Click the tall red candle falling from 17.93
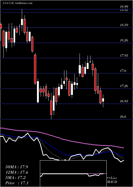This screenshot has width=133, height=187. click(x=35, y=69)
